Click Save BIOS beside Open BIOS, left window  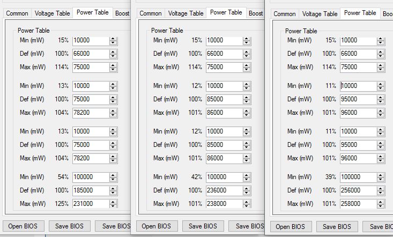69,226
